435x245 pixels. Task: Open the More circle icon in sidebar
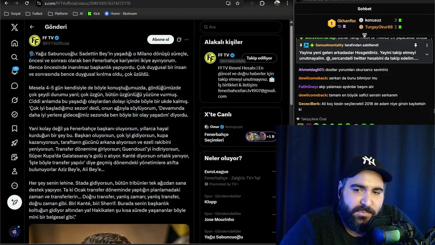14,185
